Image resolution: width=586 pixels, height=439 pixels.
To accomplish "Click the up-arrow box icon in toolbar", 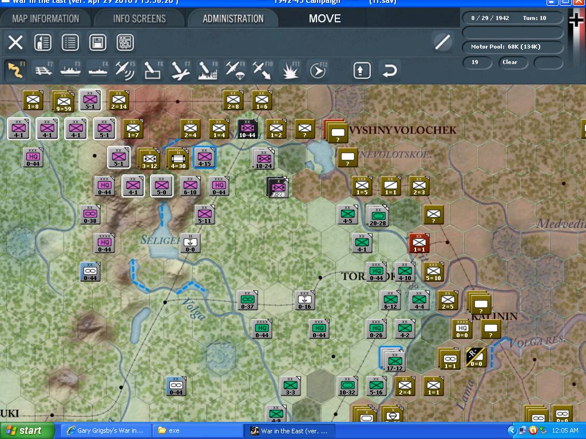I will 362,70.
